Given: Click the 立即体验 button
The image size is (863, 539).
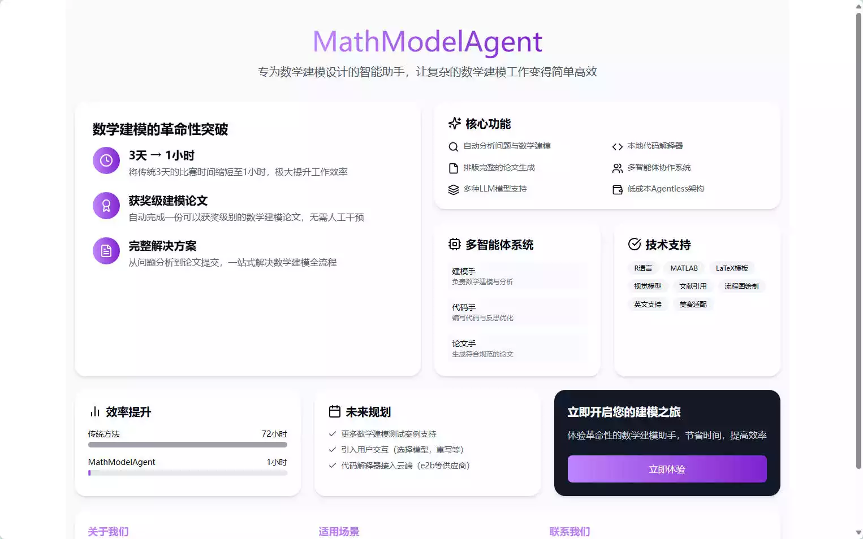Looking at the screenshot, I should pos(667,469).
